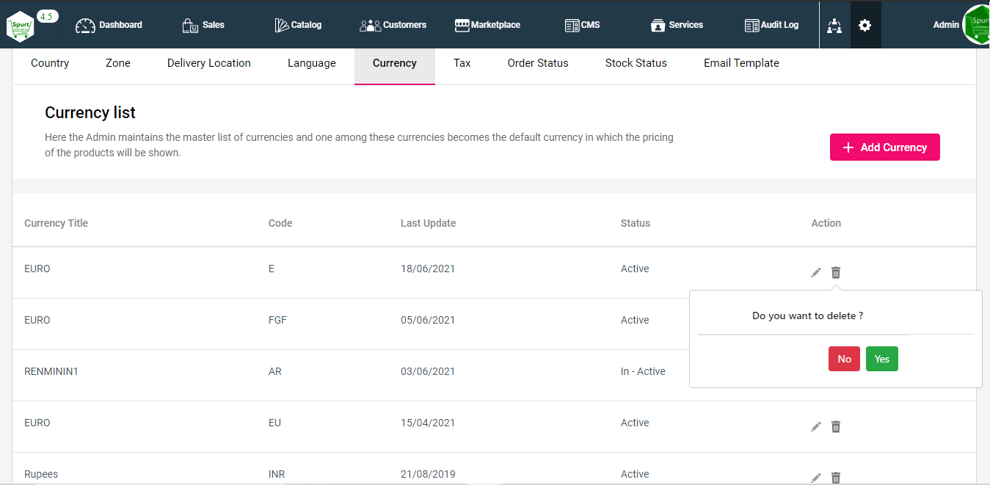Click the Catalog swatches icon
Viewport: 990px width, 485px height.
coord(282,26)
